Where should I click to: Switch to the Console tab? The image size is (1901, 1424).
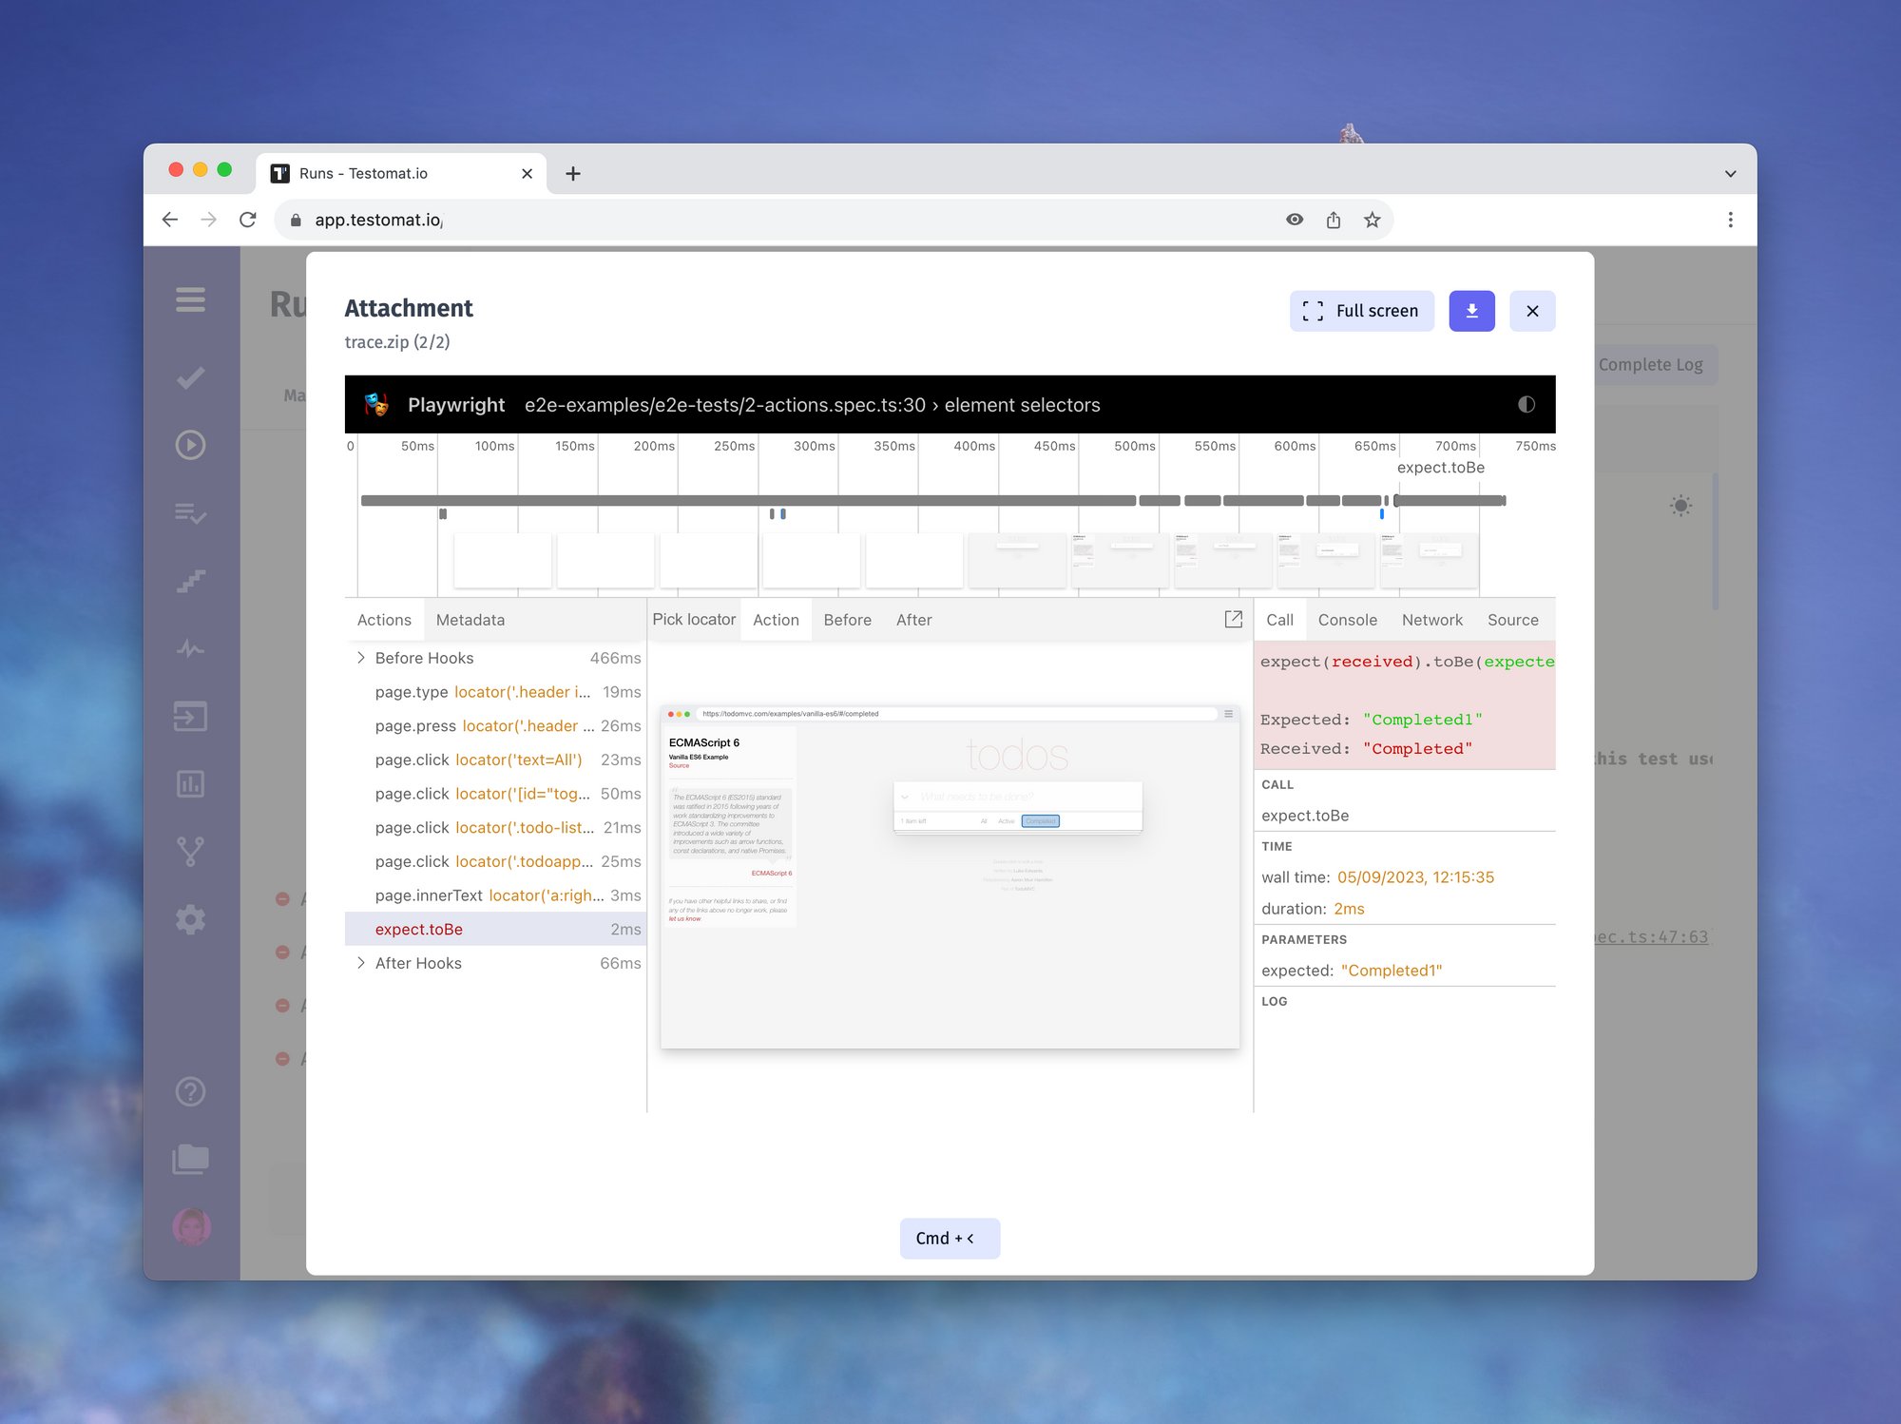pyautogui.click(x=1347, y=619)
